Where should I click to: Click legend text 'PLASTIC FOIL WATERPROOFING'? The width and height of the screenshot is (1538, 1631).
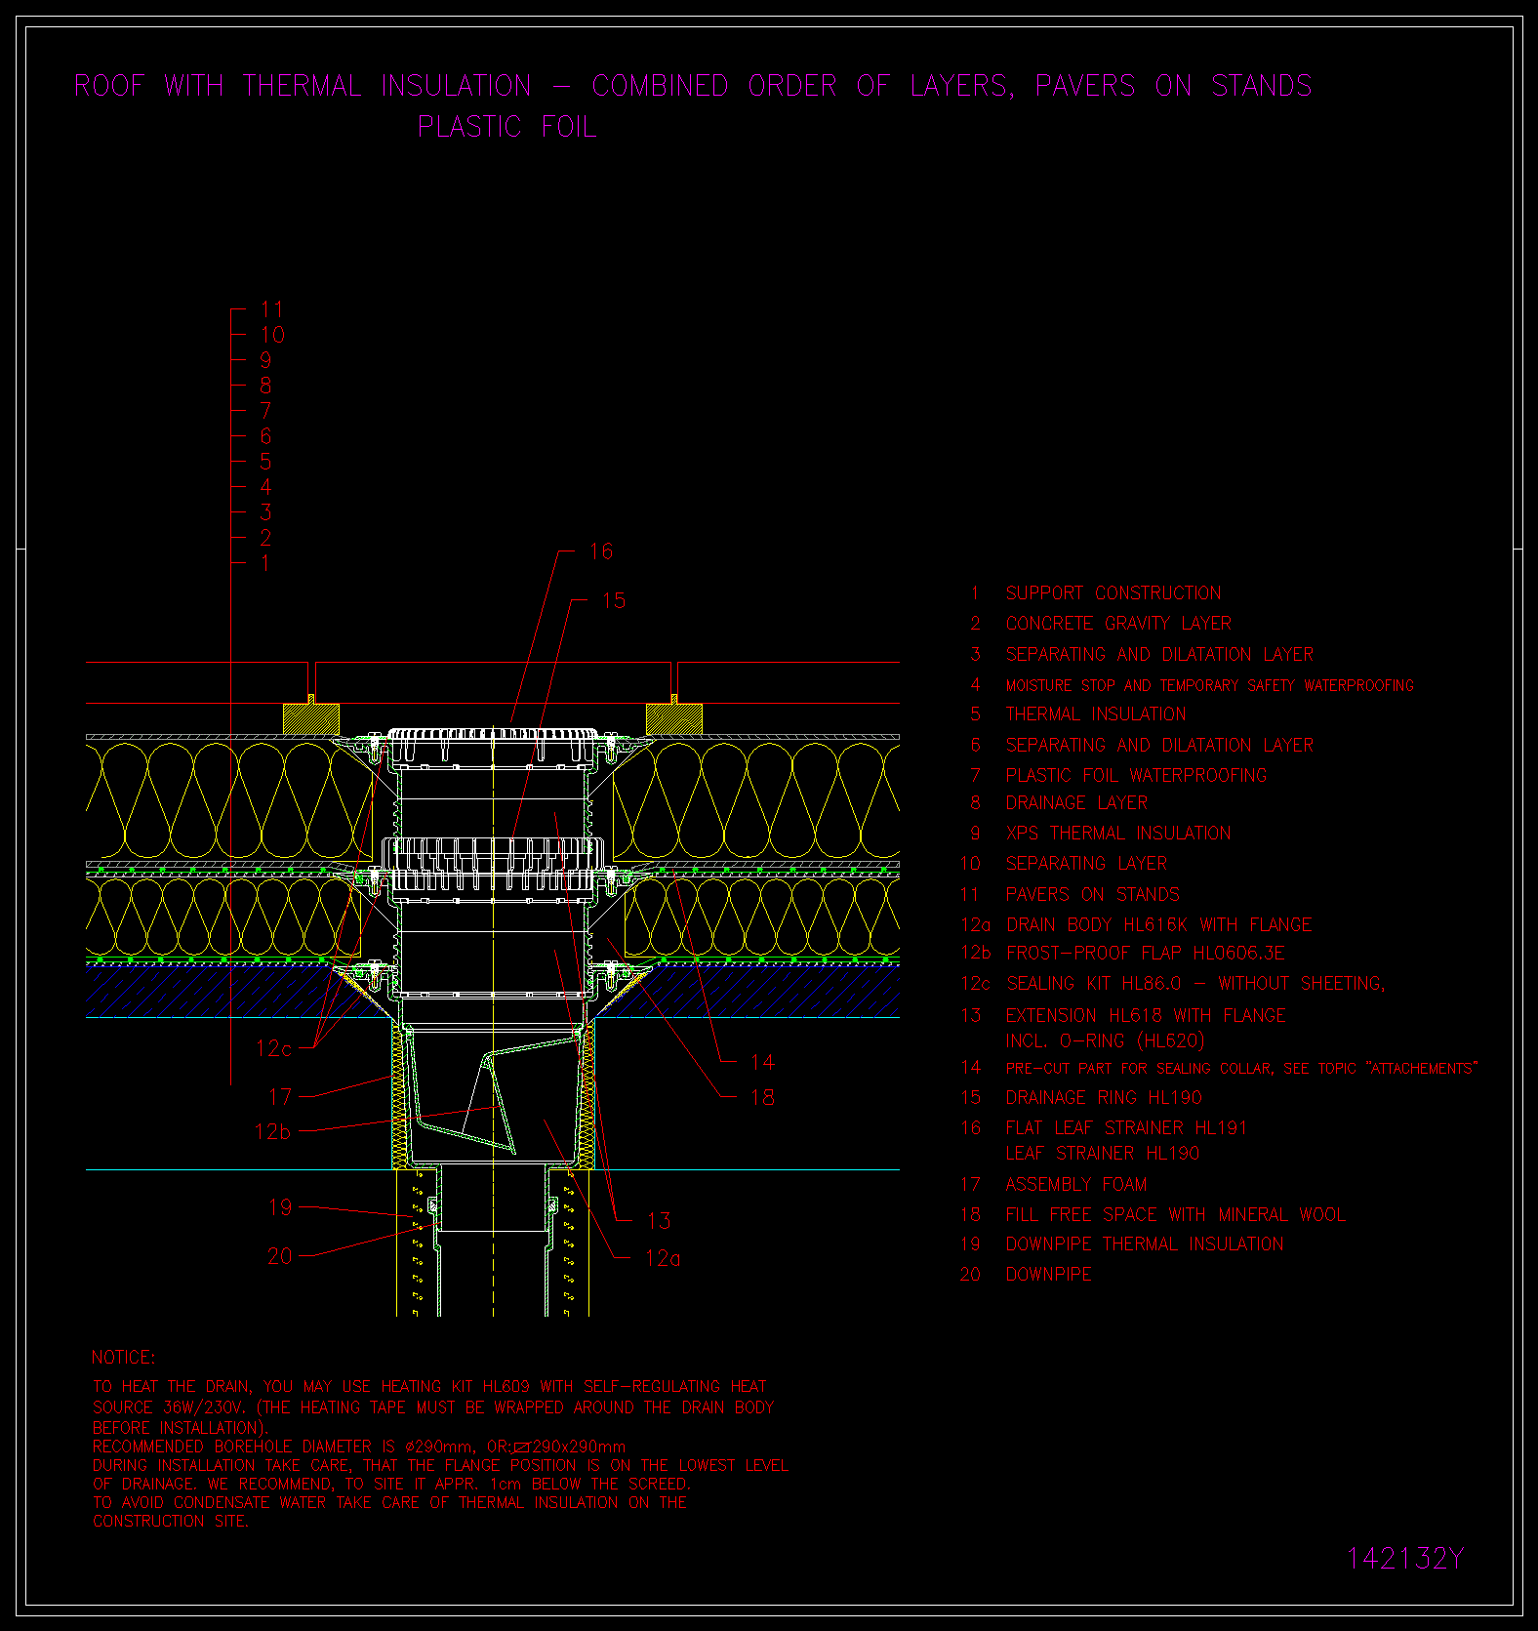pos(1136,776)
